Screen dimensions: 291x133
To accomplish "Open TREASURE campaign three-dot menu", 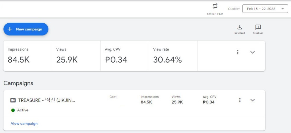I will pos(240,100).
